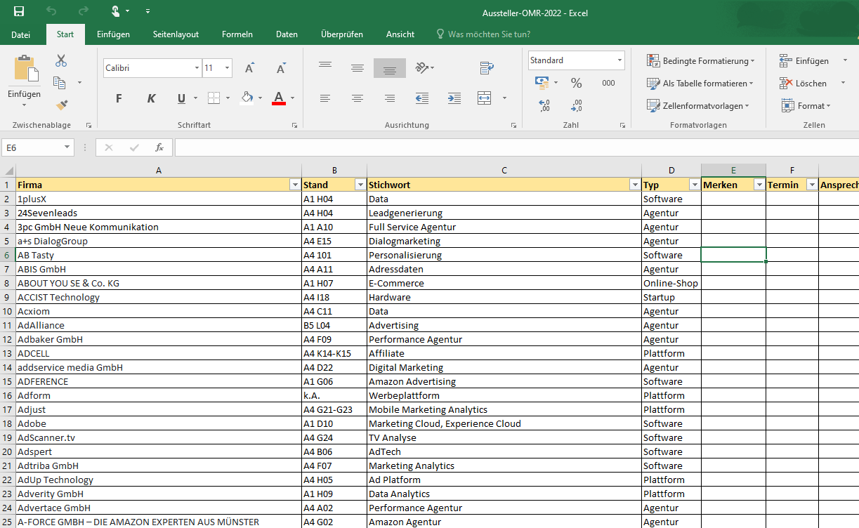Switch to the Formeln tab
This screenshot has width=859, height=528.
click(237, 34)
